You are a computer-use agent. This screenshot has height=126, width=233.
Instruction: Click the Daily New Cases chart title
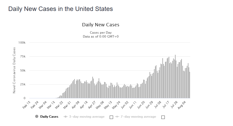[100, 25]
